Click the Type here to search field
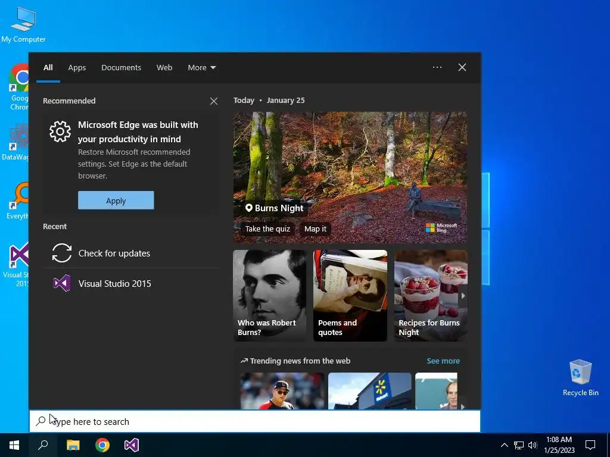The image size is (610, 457). coord(255,421)
